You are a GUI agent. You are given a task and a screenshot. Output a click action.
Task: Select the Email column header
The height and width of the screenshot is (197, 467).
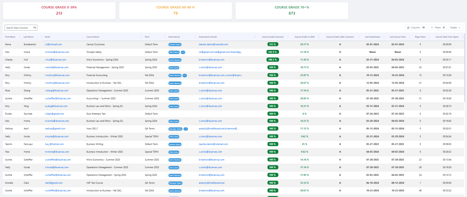[x=47, y=37]
